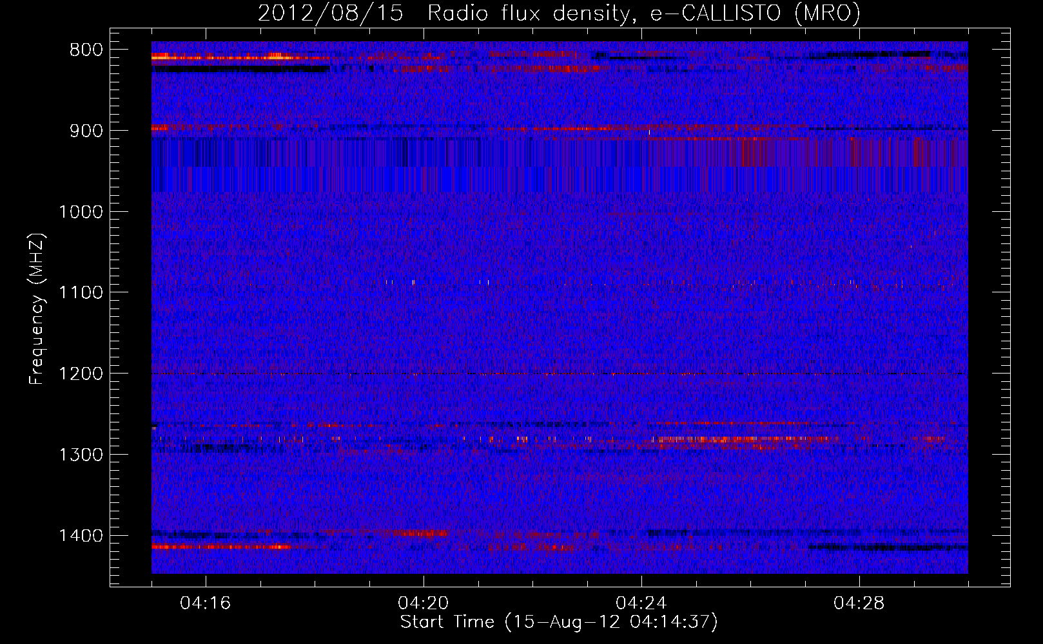This screenshot has width=1043, height=644.
Task: Click the 1300 frequency axis label
Action: pos(81,455)
